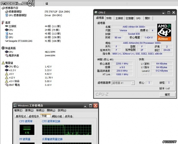Switch to the 應用程式 tab in Task Manager

click(21, 116)
